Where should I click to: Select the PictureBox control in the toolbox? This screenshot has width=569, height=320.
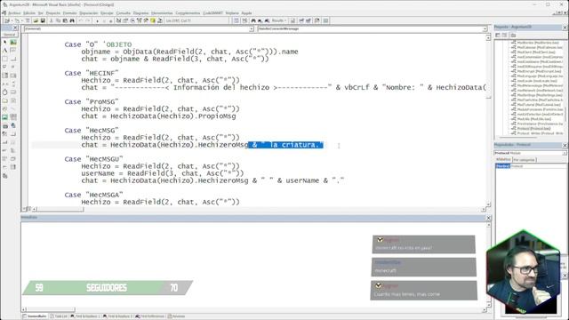(13, 43)
